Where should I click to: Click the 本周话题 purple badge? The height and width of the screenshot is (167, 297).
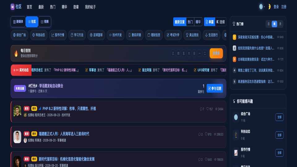(x=20, y=88)
